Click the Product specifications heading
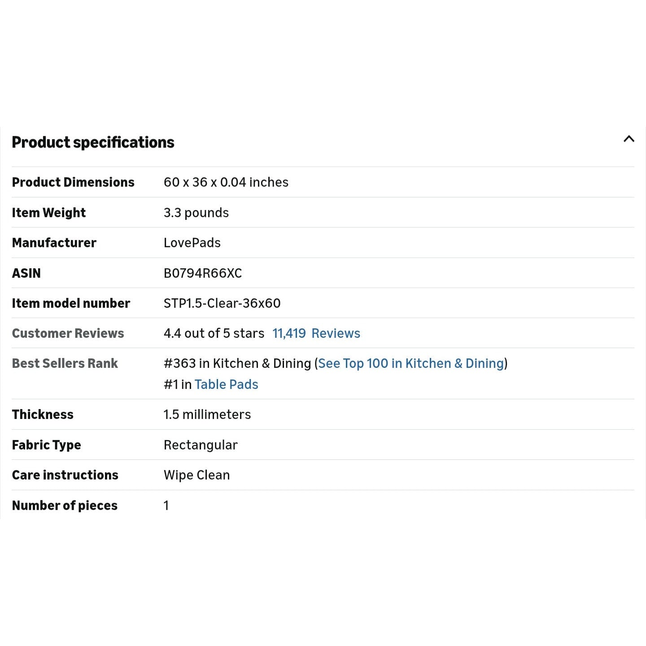 [x=93, y=142]
